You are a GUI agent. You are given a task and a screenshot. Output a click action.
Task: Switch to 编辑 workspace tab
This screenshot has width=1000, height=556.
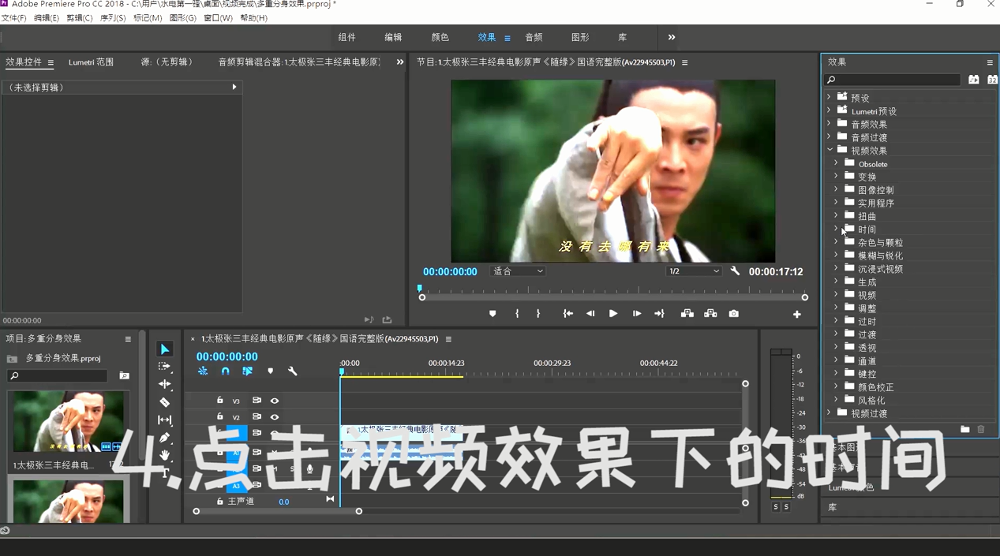point(393,37)
